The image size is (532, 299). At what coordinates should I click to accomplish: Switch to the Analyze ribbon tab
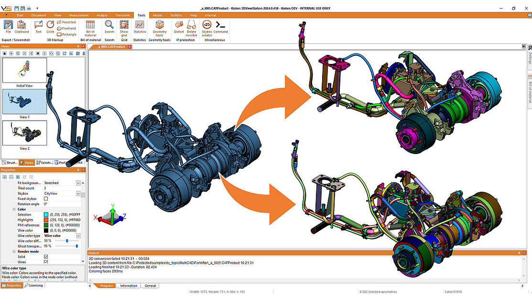(x=102, y=15)
